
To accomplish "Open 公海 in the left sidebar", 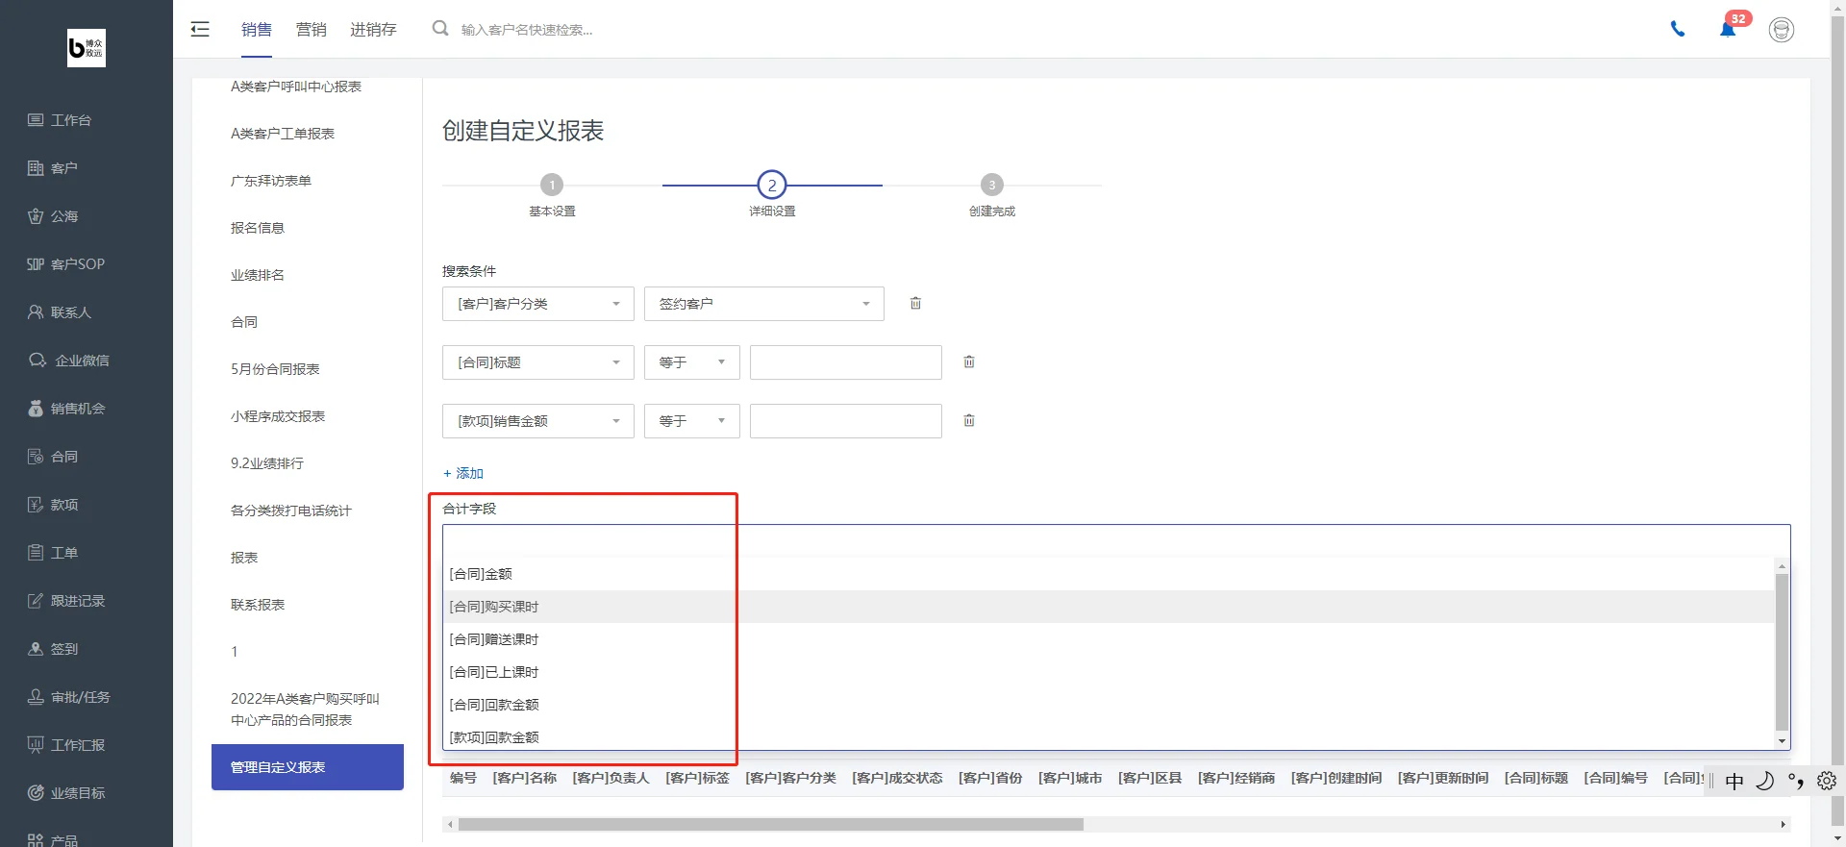I will click(53, 216).
